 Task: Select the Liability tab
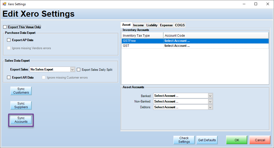pyautogui.click(x=152, y=25)
